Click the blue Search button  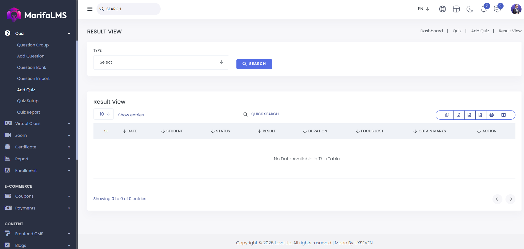(x=254, y=64)
